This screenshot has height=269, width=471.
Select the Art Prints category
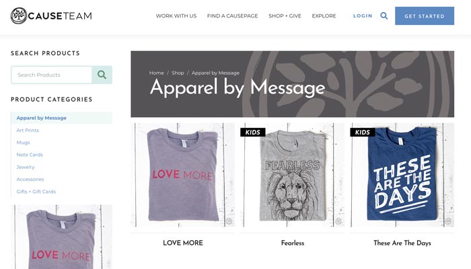[x=28, y=130]
